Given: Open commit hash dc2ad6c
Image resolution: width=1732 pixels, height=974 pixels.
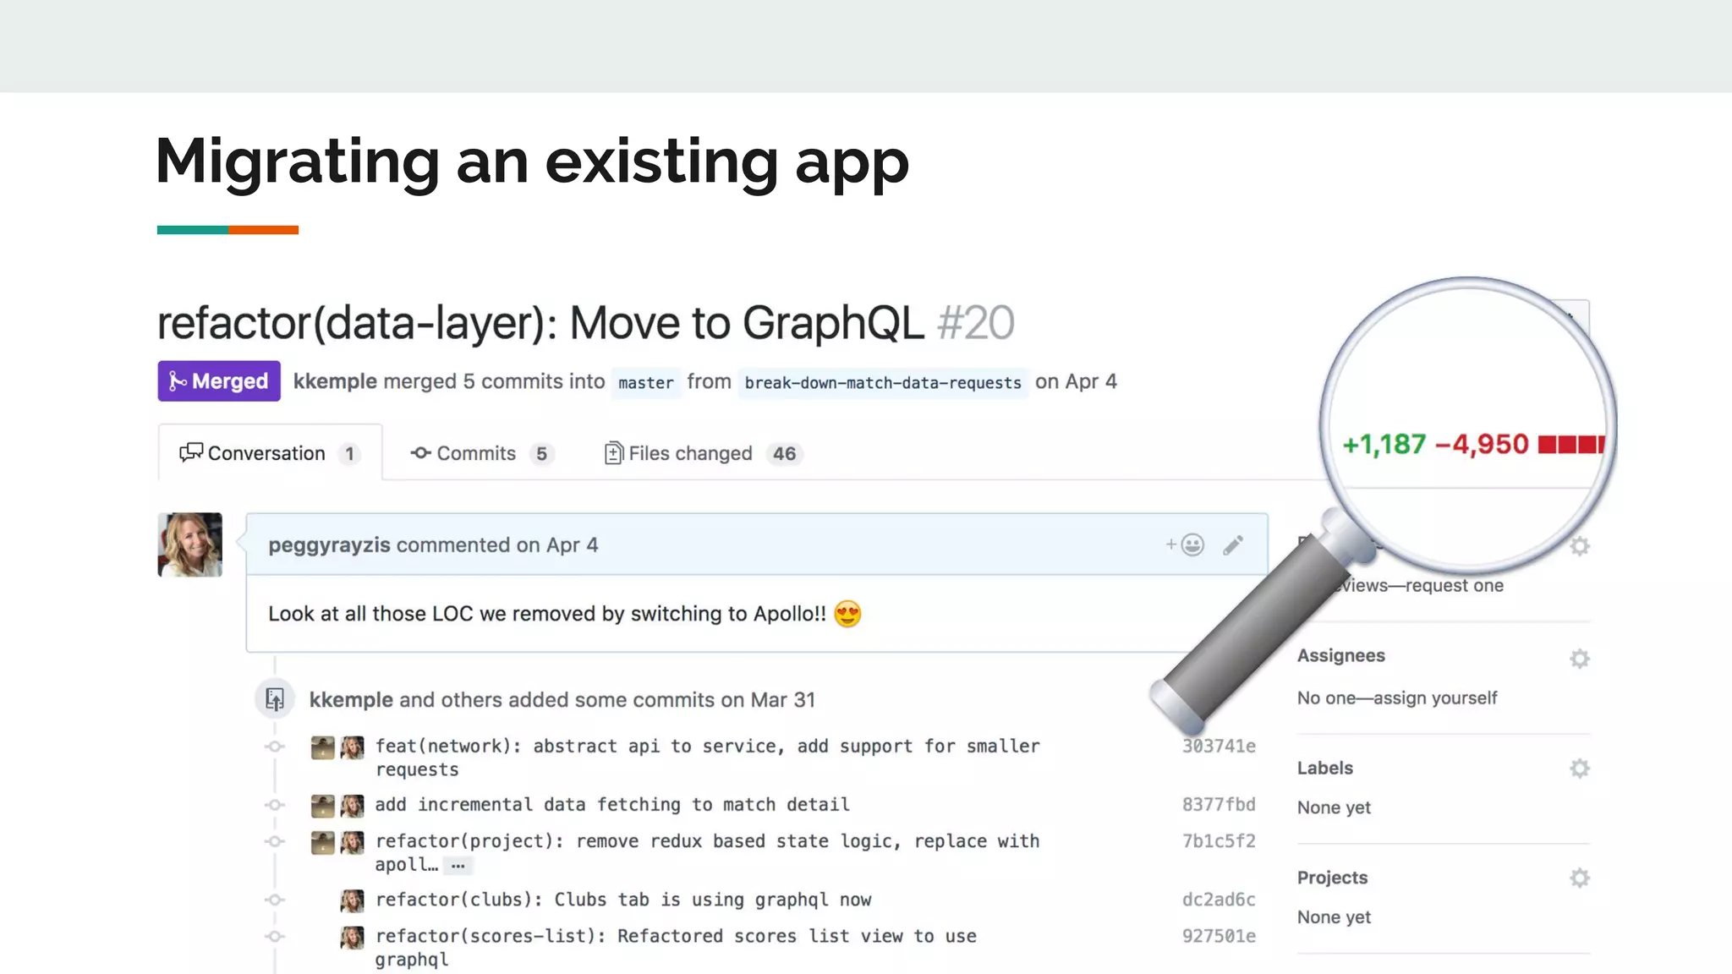Looking at the screenshot, I should [x=1219, y=900].
